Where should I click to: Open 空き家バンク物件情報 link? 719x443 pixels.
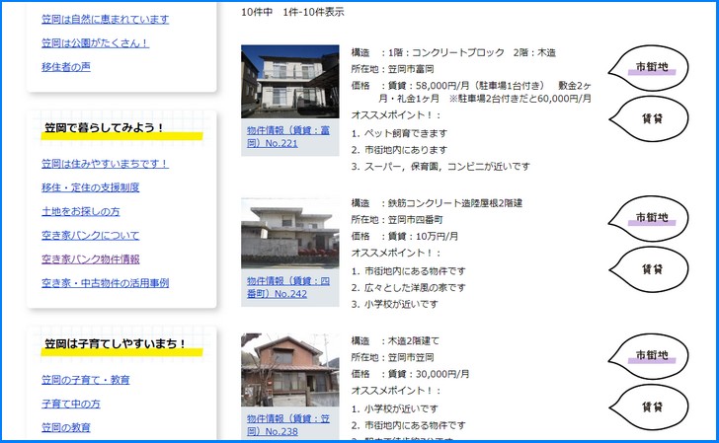(x=90, y=258)
